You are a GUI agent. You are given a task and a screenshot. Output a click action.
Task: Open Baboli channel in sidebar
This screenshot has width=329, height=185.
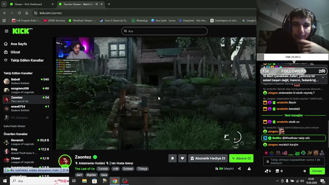click(26, 81)
